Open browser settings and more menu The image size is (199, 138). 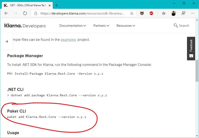coord(193,13)
